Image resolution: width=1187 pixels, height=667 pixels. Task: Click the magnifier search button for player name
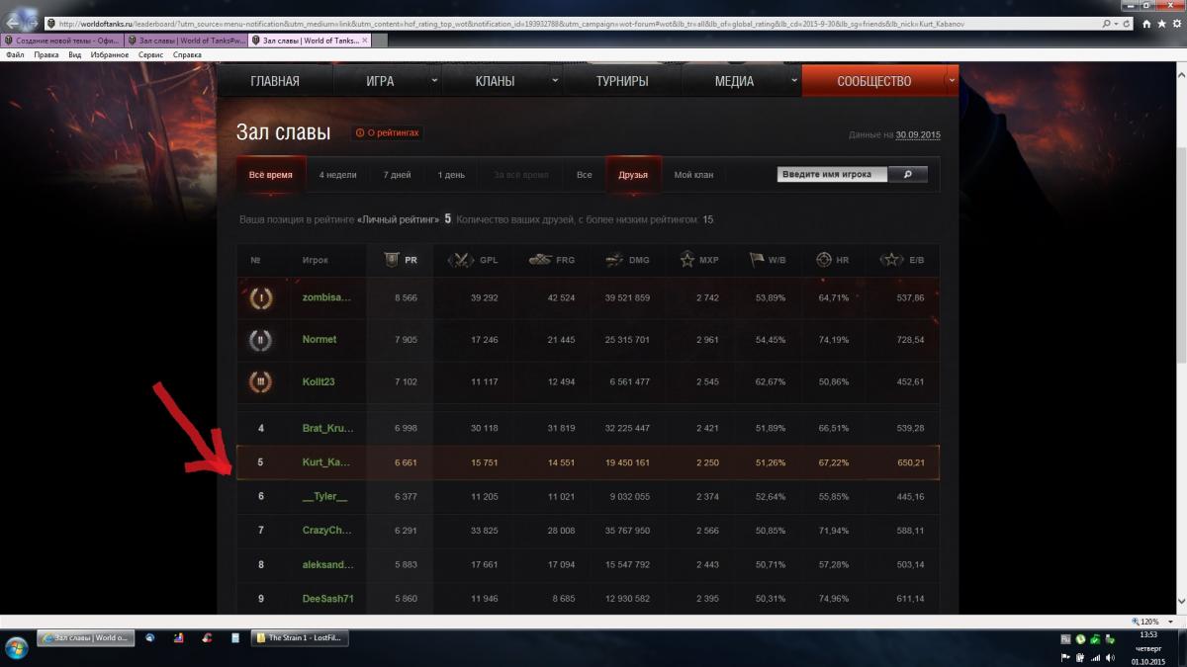[x=908, y=174]
